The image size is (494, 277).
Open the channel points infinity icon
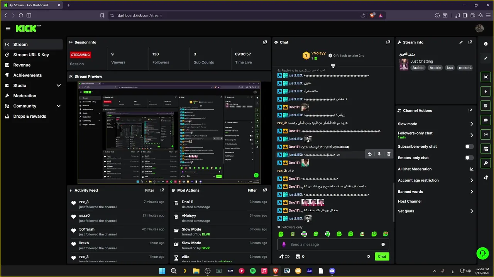coord(284,257)
